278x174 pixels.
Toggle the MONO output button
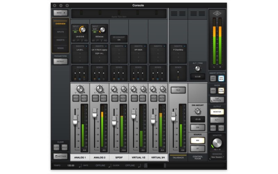tap(213, 128)
